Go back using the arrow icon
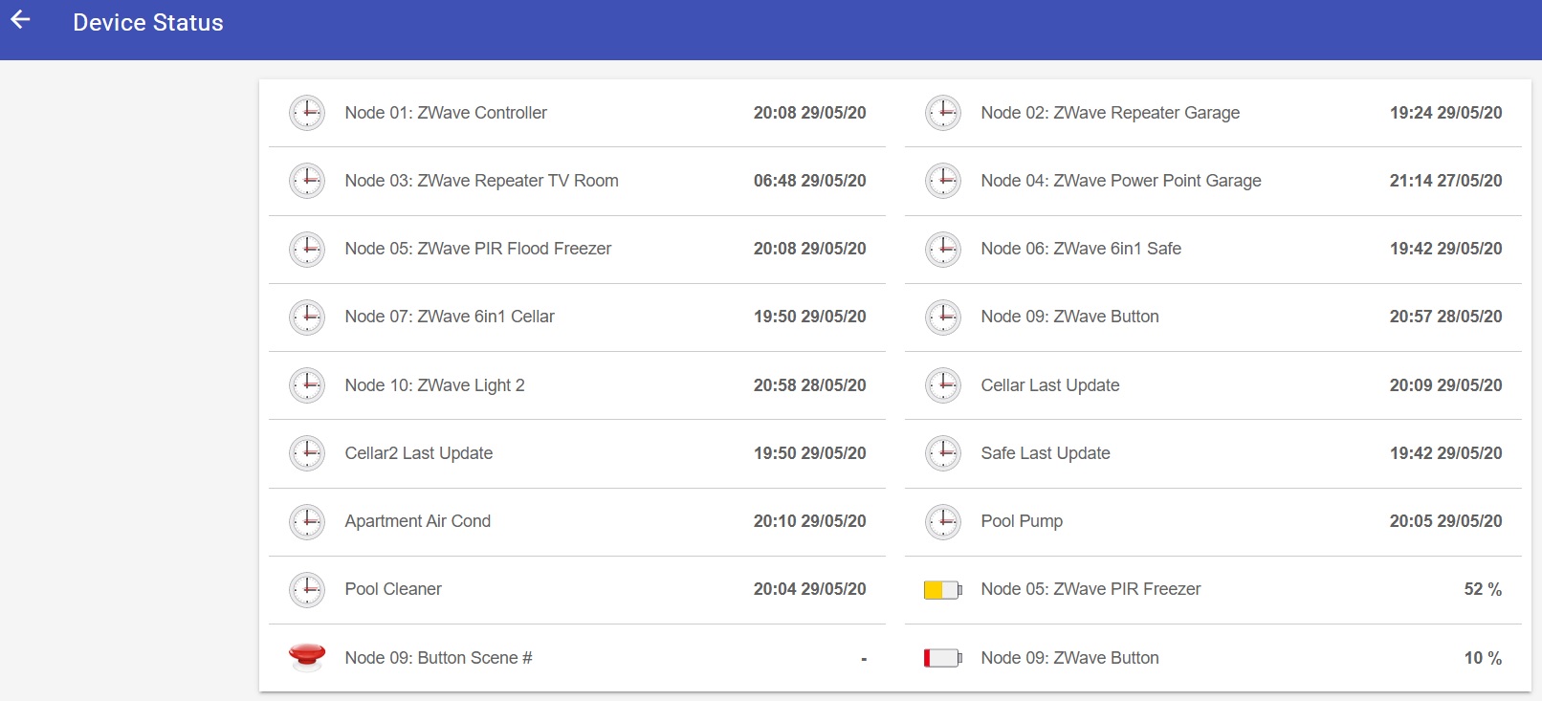The height and width of the screenshot is (701, 1542). (x=20, y=19)
